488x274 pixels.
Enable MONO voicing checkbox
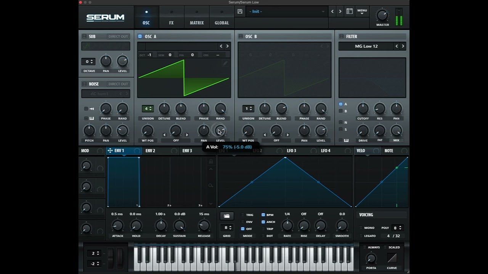(x=361, y=228)
